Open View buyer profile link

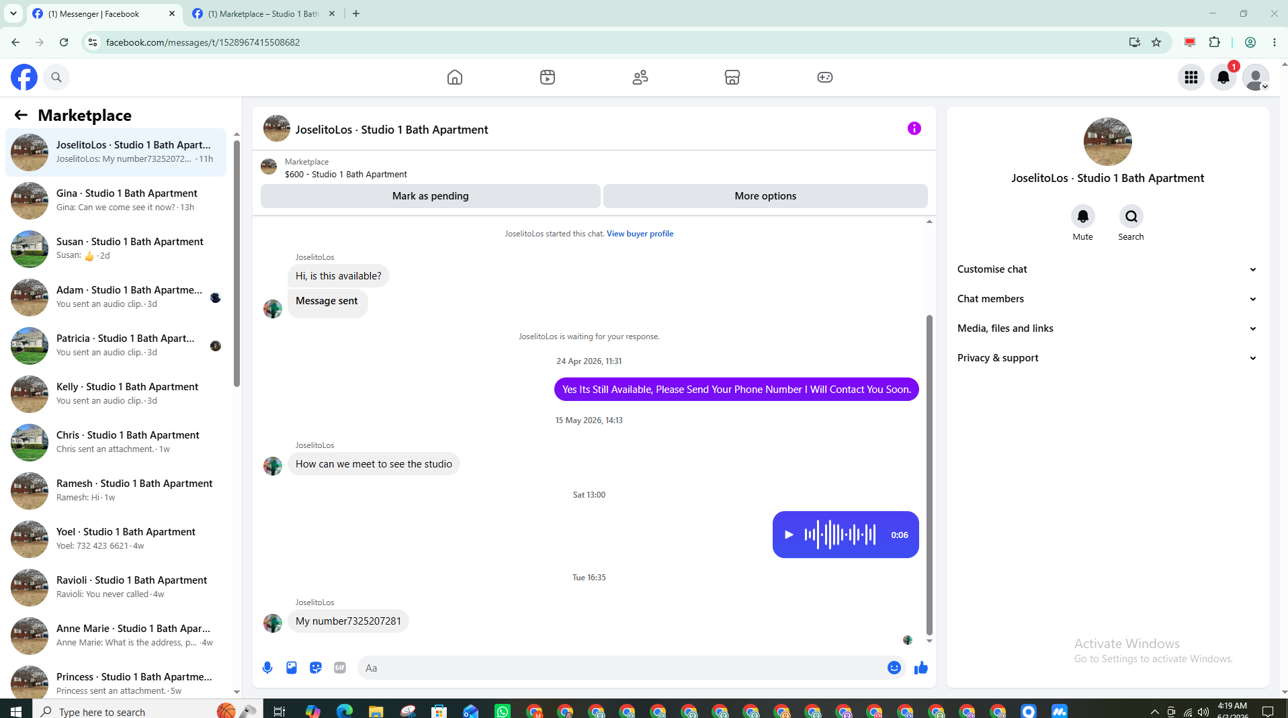pyautogui.click(x=640, y=234)
